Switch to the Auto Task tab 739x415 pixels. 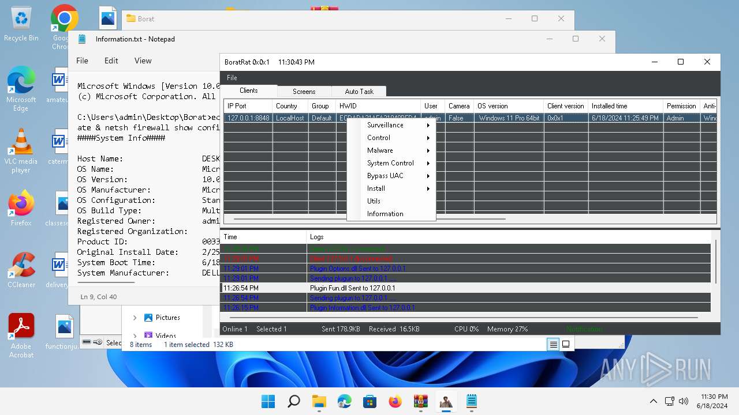pos(359,92)
